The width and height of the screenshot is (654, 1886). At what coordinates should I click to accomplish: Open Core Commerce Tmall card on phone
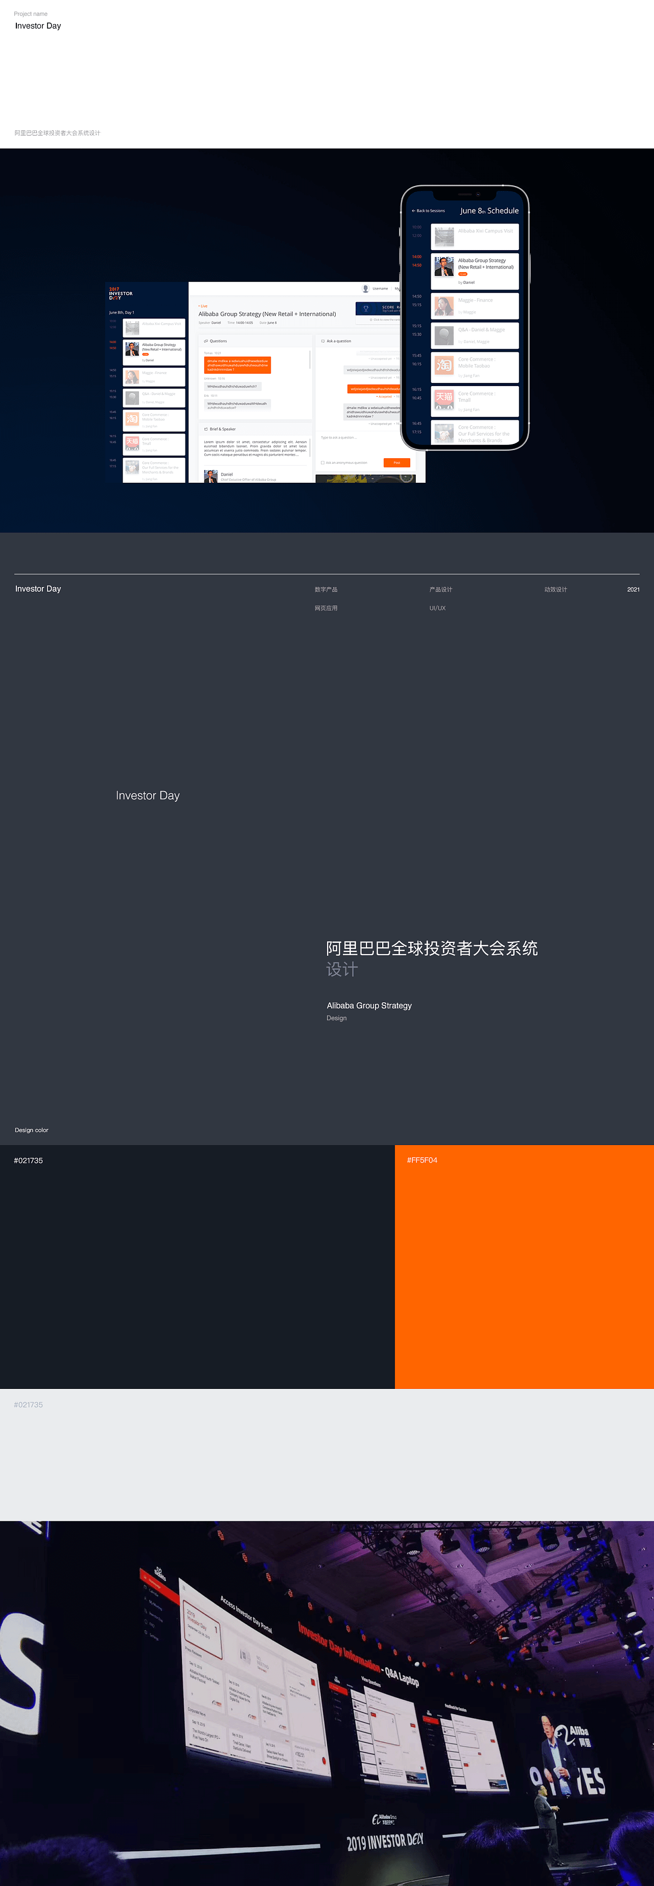[475, 401]
